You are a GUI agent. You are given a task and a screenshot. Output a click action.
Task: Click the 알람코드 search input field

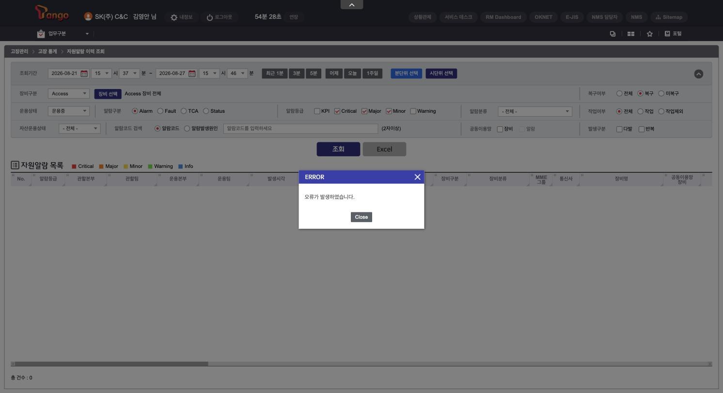pyautogui.click(x=300, y=129)
